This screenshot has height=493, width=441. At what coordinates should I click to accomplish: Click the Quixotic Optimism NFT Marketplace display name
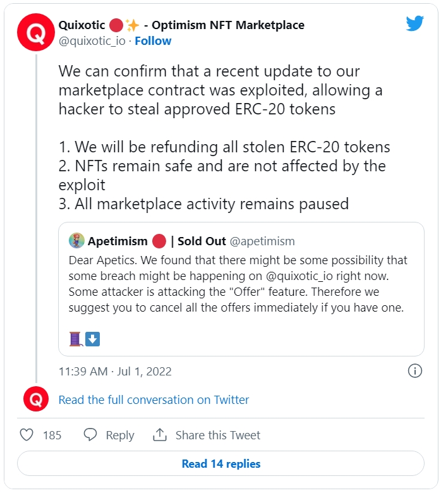coord(181,25)
